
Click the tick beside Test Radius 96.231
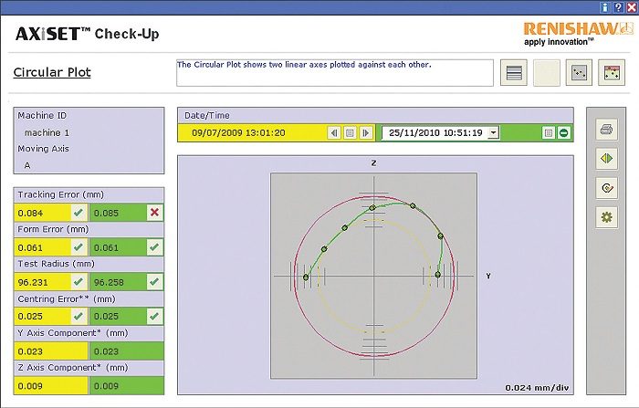point(79,282)
